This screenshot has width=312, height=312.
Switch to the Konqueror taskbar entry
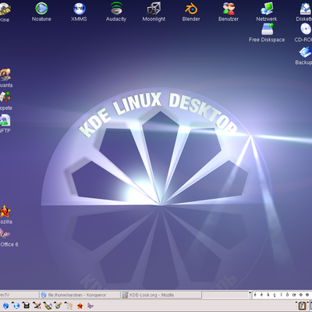pyautogui.click(x=80, y=295)
